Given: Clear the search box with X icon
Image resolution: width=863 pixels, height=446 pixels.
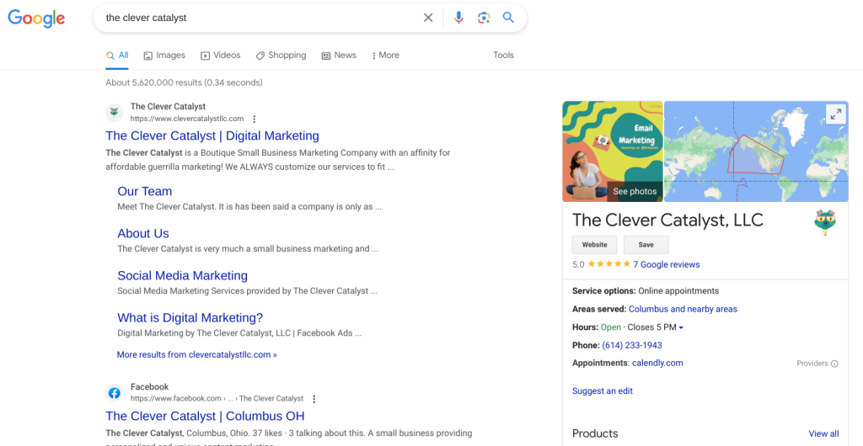Looking at the screenshot, I should tap(428, 18).
